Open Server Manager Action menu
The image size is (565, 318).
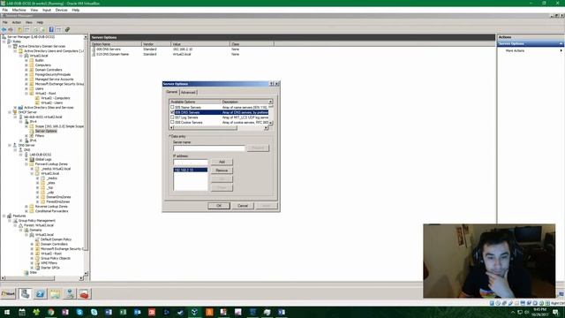point(17,22)
